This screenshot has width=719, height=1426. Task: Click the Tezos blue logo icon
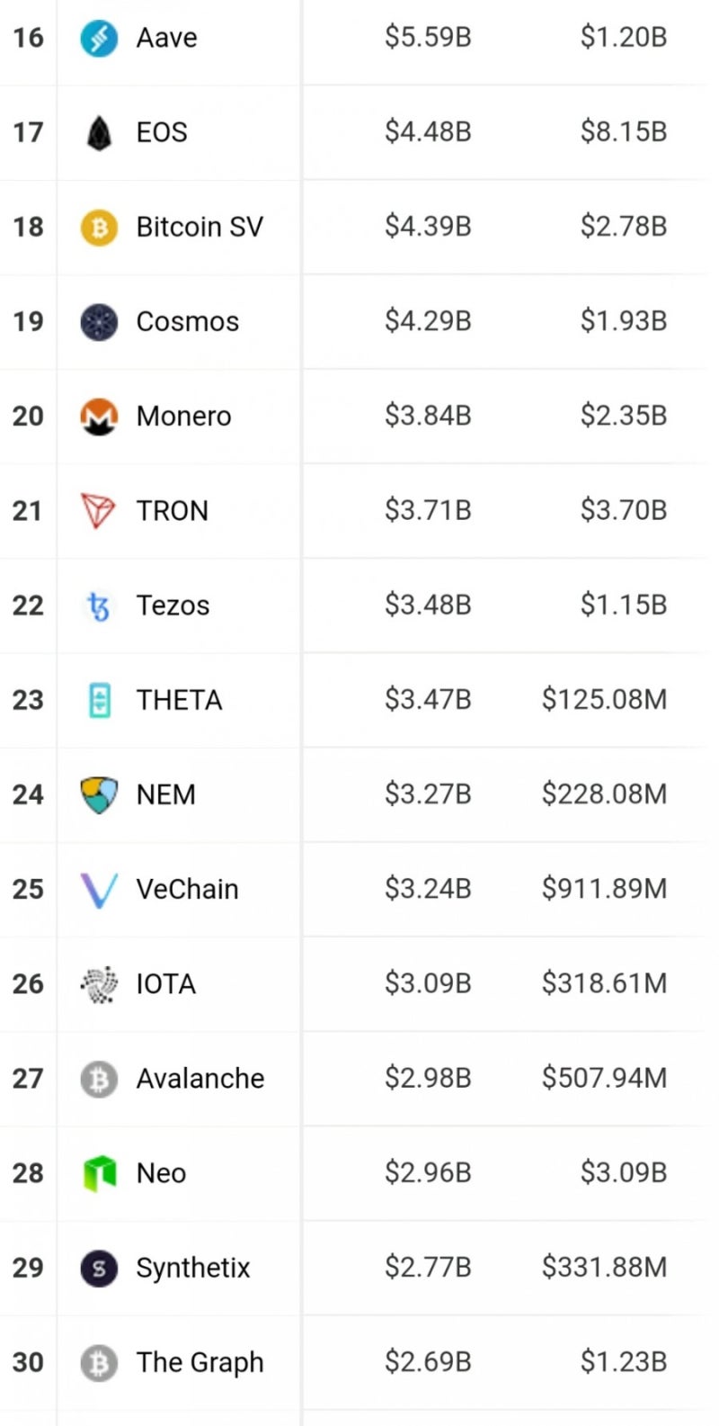[x=99, y=605]
